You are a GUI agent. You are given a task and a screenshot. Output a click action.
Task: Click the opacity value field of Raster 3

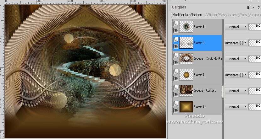(x=255, y=27)
